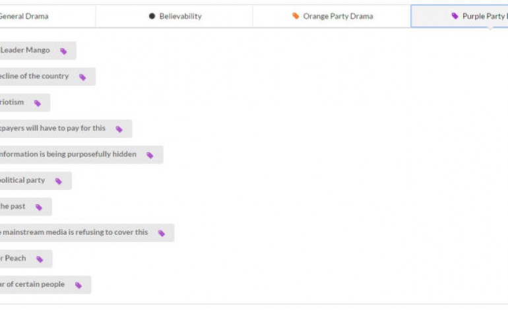Choose the 'certain people' tag chip
This screenshot has width=508, height=310.
point(33,284)
